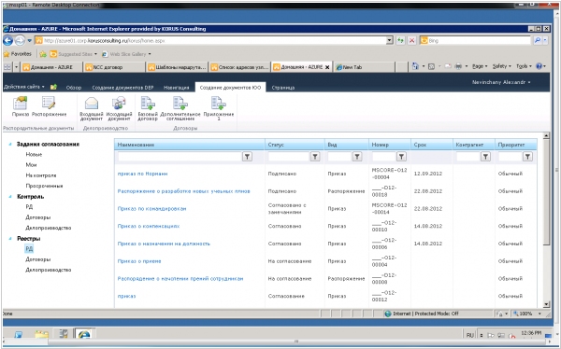Screen dimensions: 561x349
Task: Select Договоры under Реестры
Action: click(38, 259)
